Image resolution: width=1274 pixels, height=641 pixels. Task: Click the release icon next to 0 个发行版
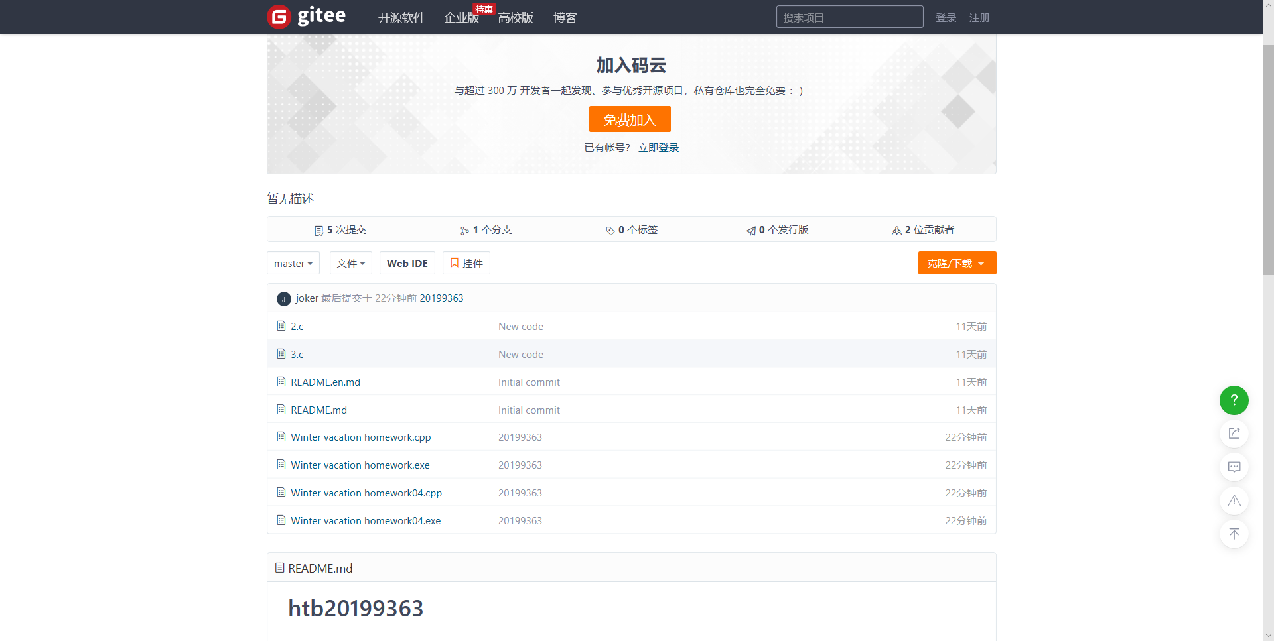[x=751, y=231]
